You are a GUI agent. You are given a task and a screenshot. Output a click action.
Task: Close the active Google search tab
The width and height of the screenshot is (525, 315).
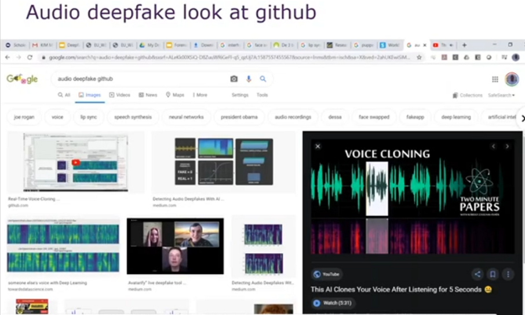(x=425, y=45)
